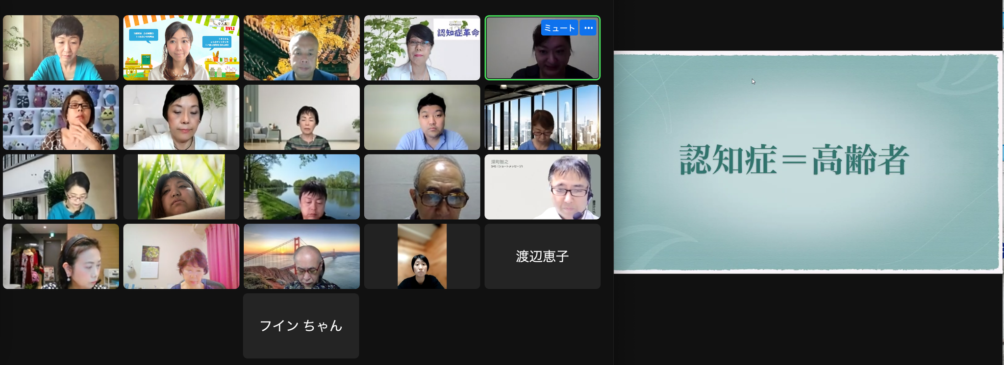Select the narrow portrait tile with wooden background
The image size is (1004, 365).
point(422,256)
